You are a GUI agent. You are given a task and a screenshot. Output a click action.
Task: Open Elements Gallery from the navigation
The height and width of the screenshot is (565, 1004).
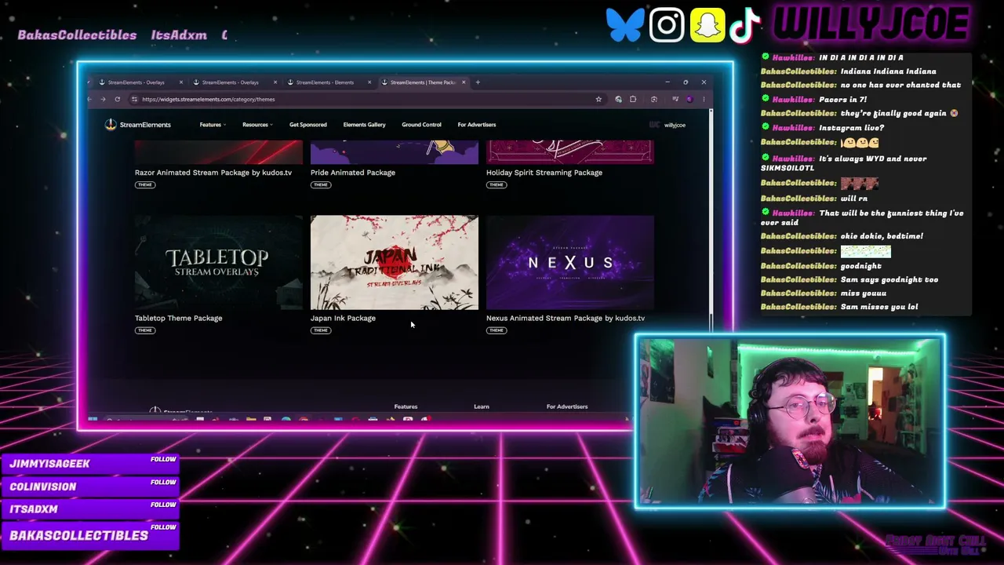point(364,124)
